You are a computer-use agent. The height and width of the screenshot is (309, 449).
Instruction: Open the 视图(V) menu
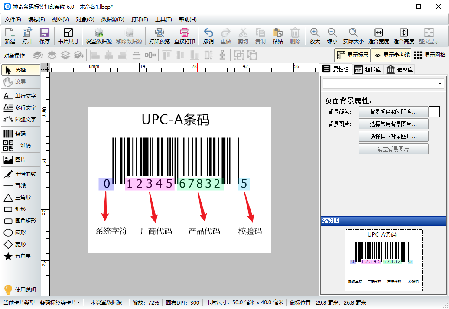pyautogui.click(x=60, y=20)
